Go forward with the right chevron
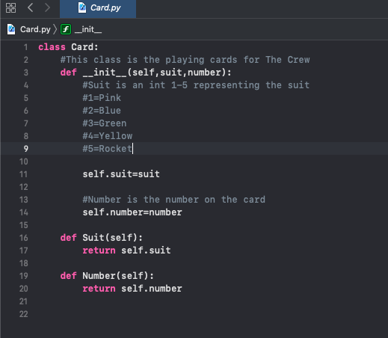This screenshot has height=338, width=388. point(47,7)
